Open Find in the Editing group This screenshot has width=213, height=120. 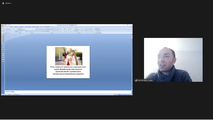(97, 29)
